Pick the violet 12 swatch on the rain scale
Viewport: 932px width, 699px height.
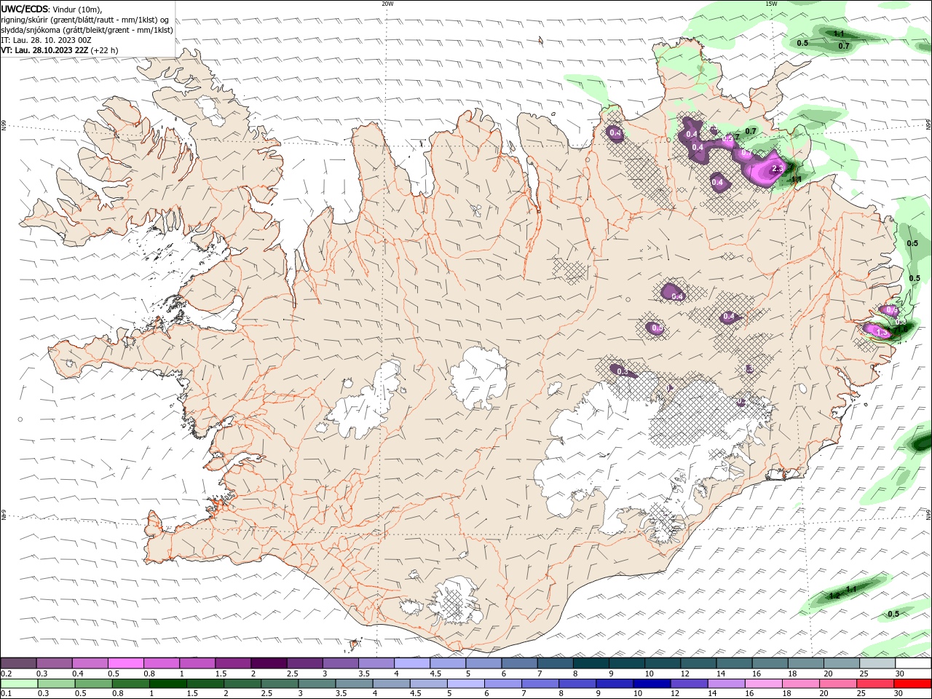coord(689,683)
